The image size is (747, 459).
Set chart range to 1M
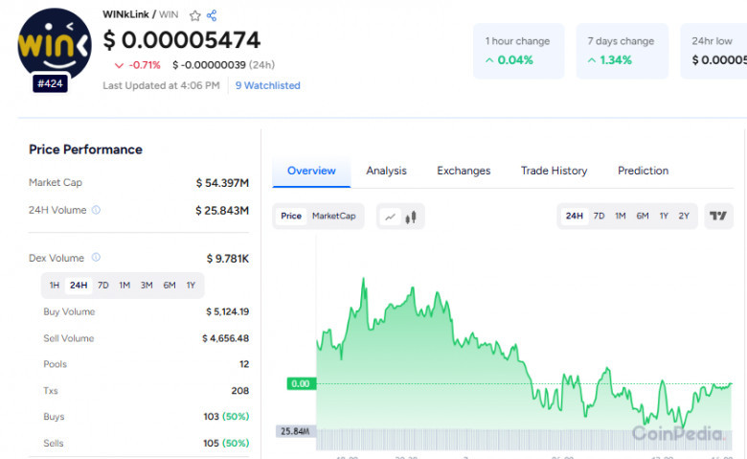pos(621,216)
